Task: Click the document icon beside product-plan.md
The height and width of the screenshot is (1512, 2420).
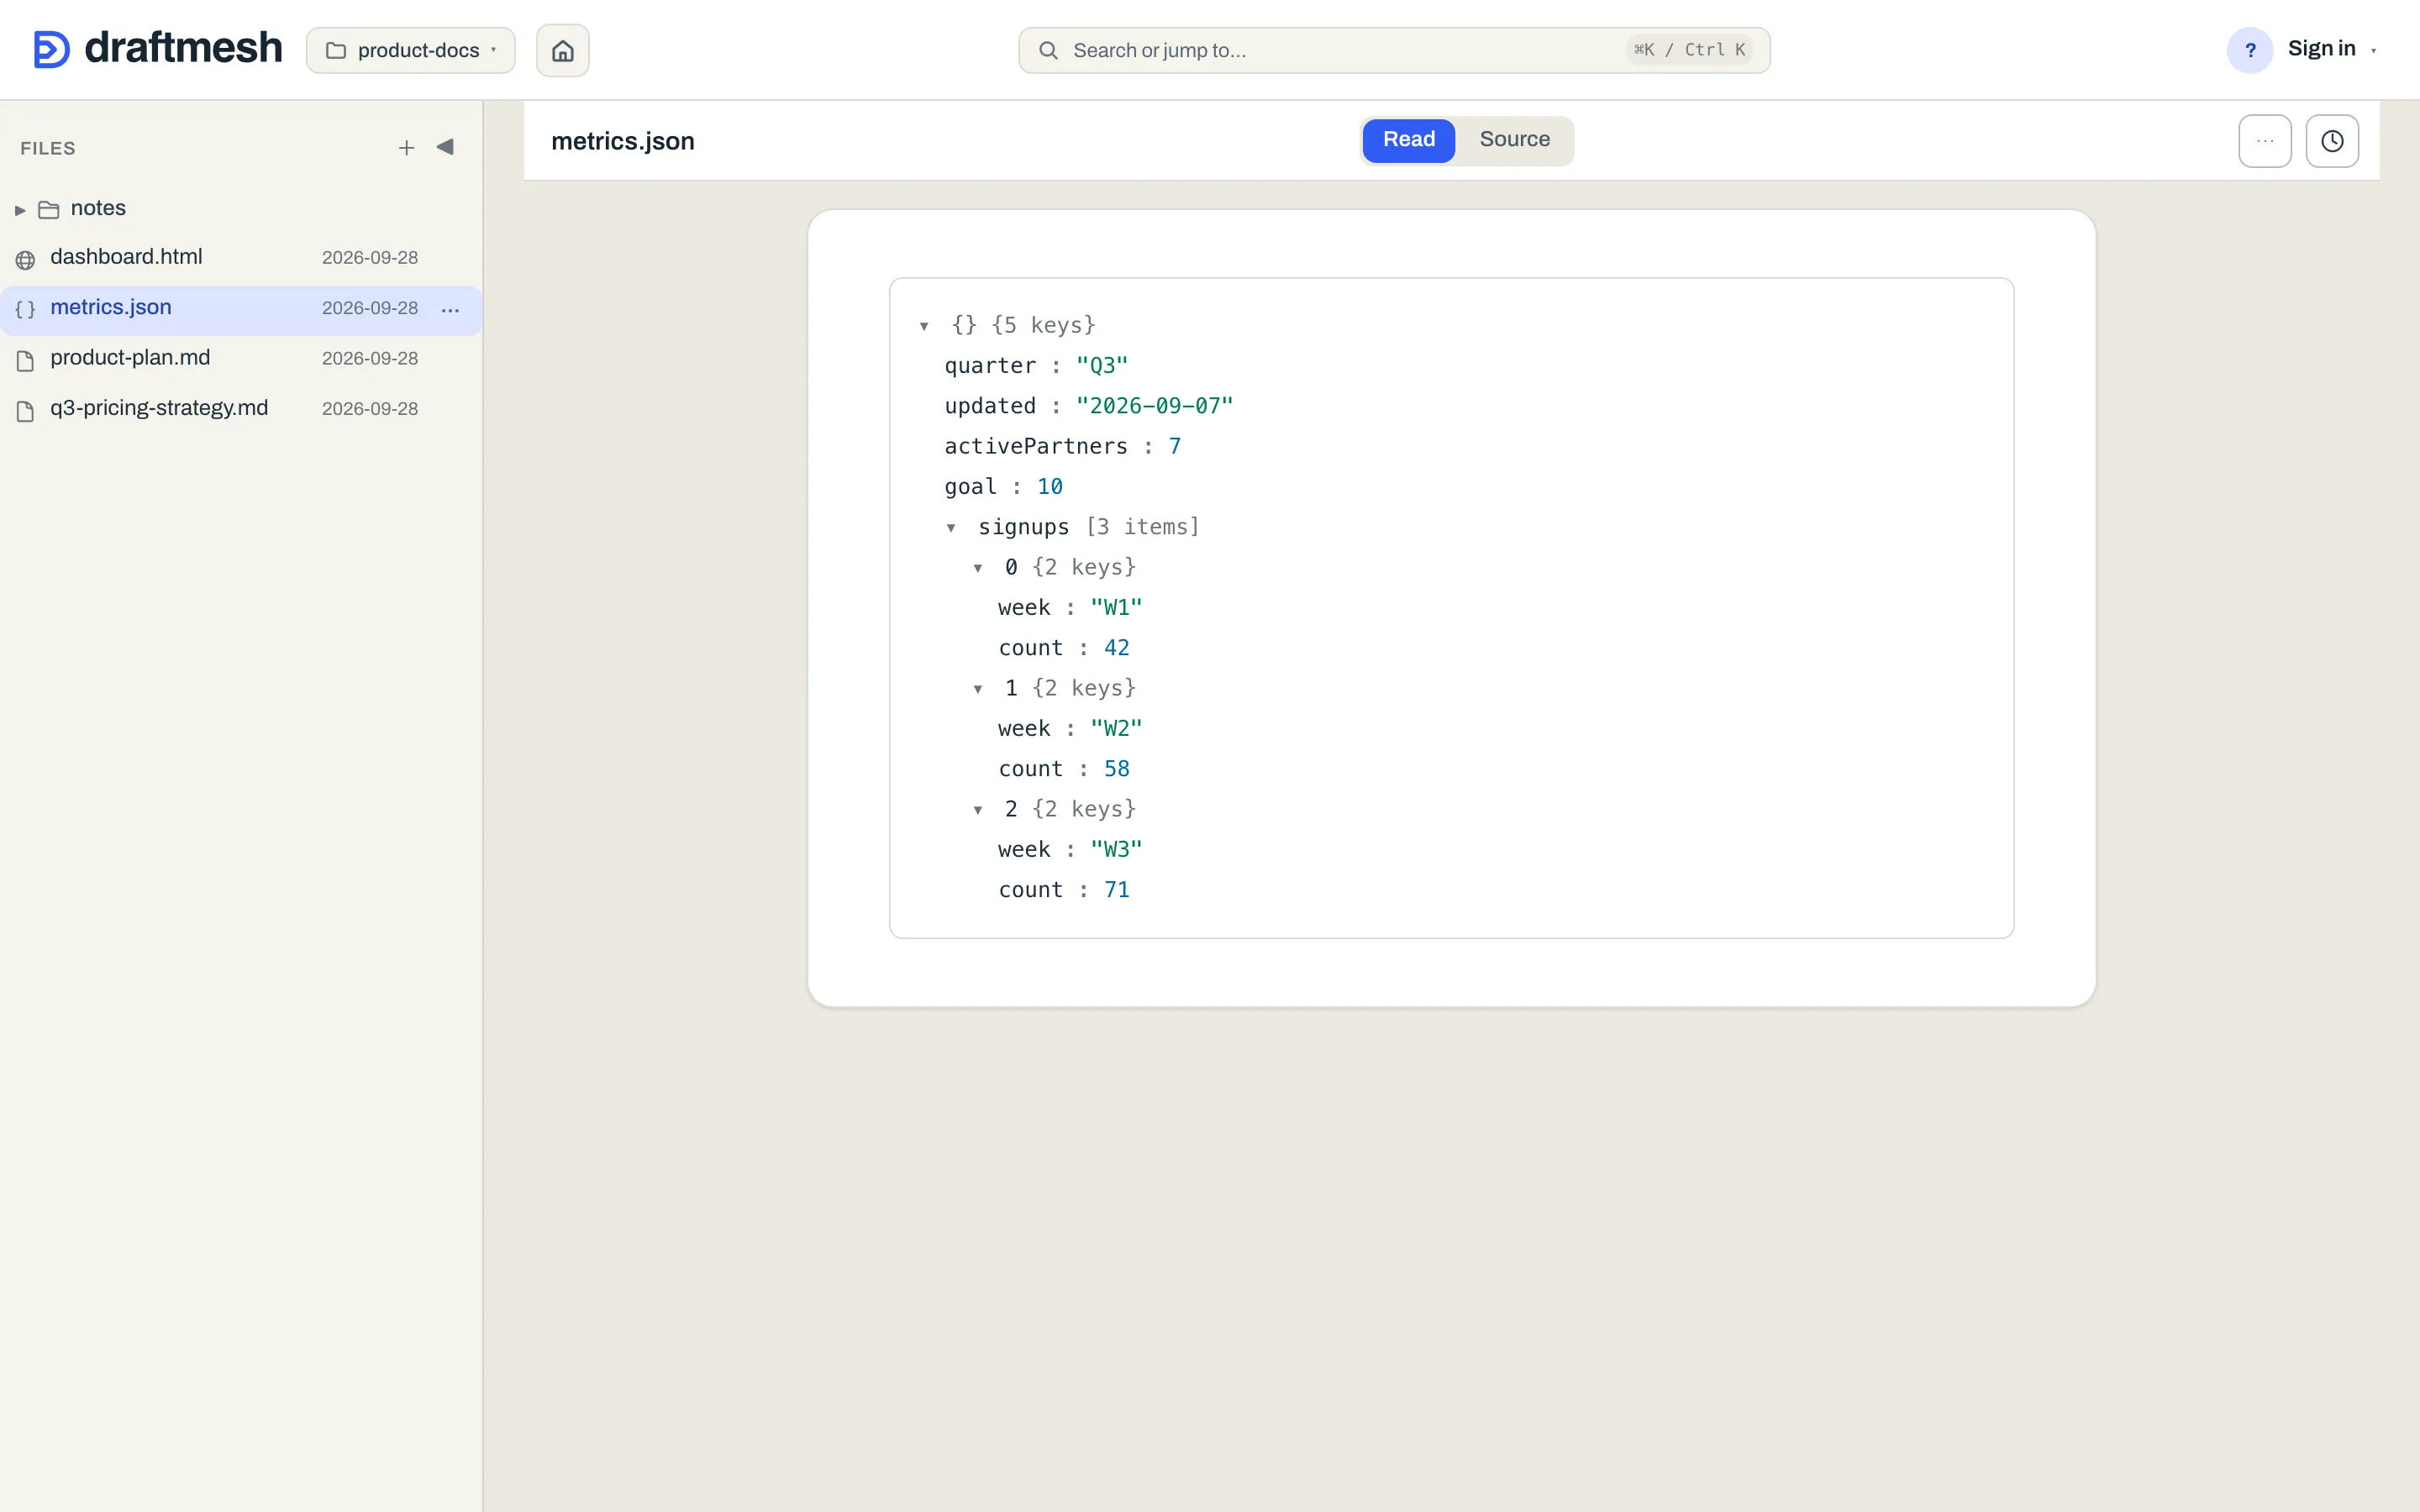Action: pos(26,361)
